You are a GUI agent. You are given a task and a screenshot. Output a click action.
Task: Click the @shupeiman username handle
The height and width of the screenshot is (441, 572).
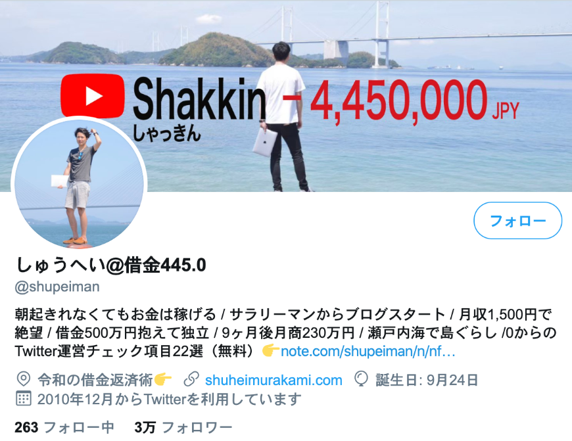(57, 287)
